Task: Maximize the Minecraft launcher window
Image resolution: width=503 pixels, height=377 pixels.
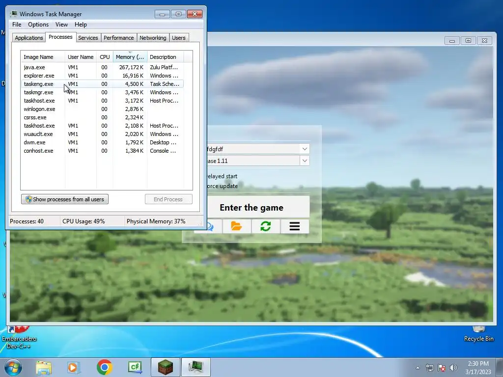Action: coord(468,41)
